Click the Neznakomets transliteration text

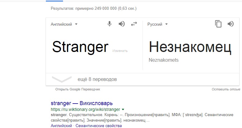tap(163, 60)
